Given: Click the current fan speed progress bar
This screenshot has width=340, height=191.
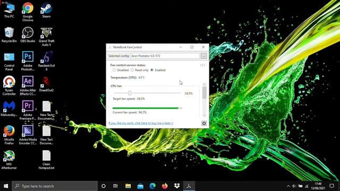Looking at the screenshot, I should click(x=148, y=108).
